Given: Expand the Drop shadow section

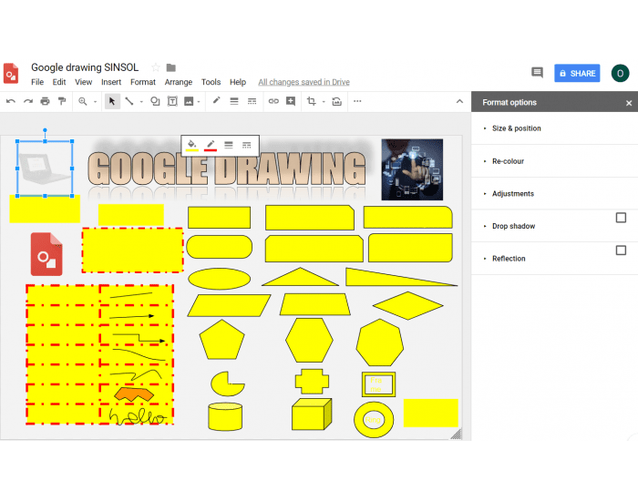Looking at the screenshot, I should click(513, 226).
